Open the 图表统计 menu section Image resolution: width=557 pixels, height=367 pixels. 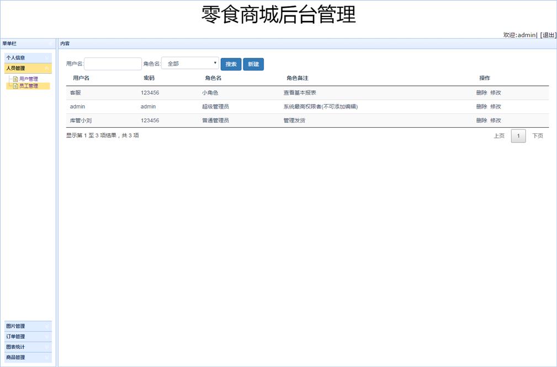tap(28, 347)
